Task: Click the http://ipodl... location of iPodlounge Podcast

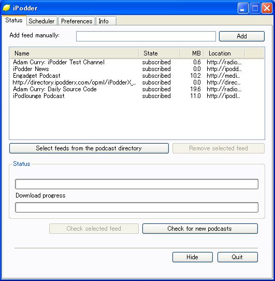Action: [223, 96]
